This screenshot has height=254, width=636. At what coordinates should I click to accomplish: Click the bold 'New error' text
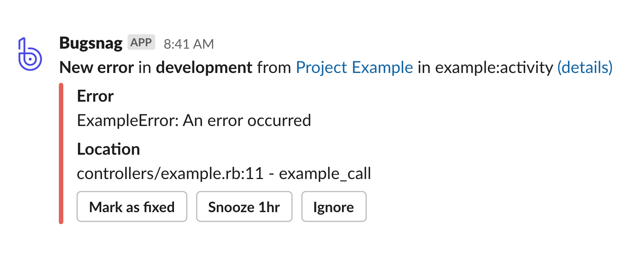click(x=96, y=67)
